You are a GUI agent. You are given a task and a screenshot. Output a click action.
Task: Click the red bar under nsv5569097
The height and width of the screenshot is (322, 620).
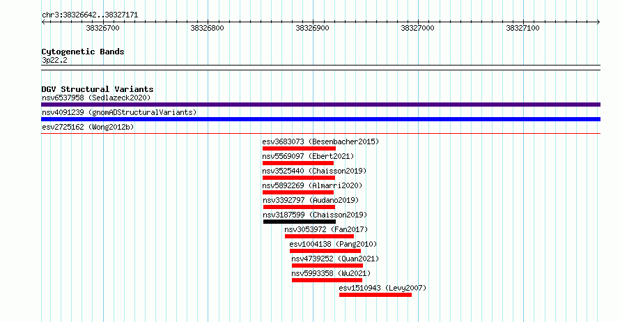298,163
